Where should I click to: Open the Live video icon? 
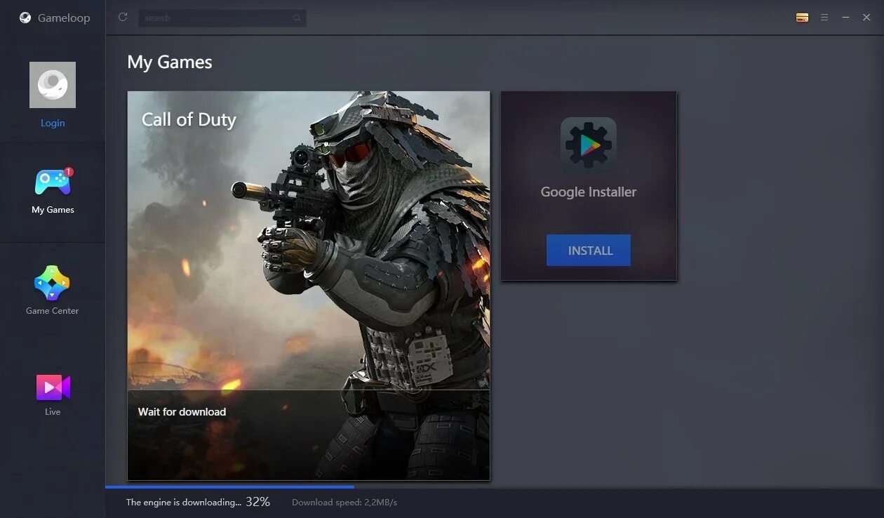pos(53,387)
